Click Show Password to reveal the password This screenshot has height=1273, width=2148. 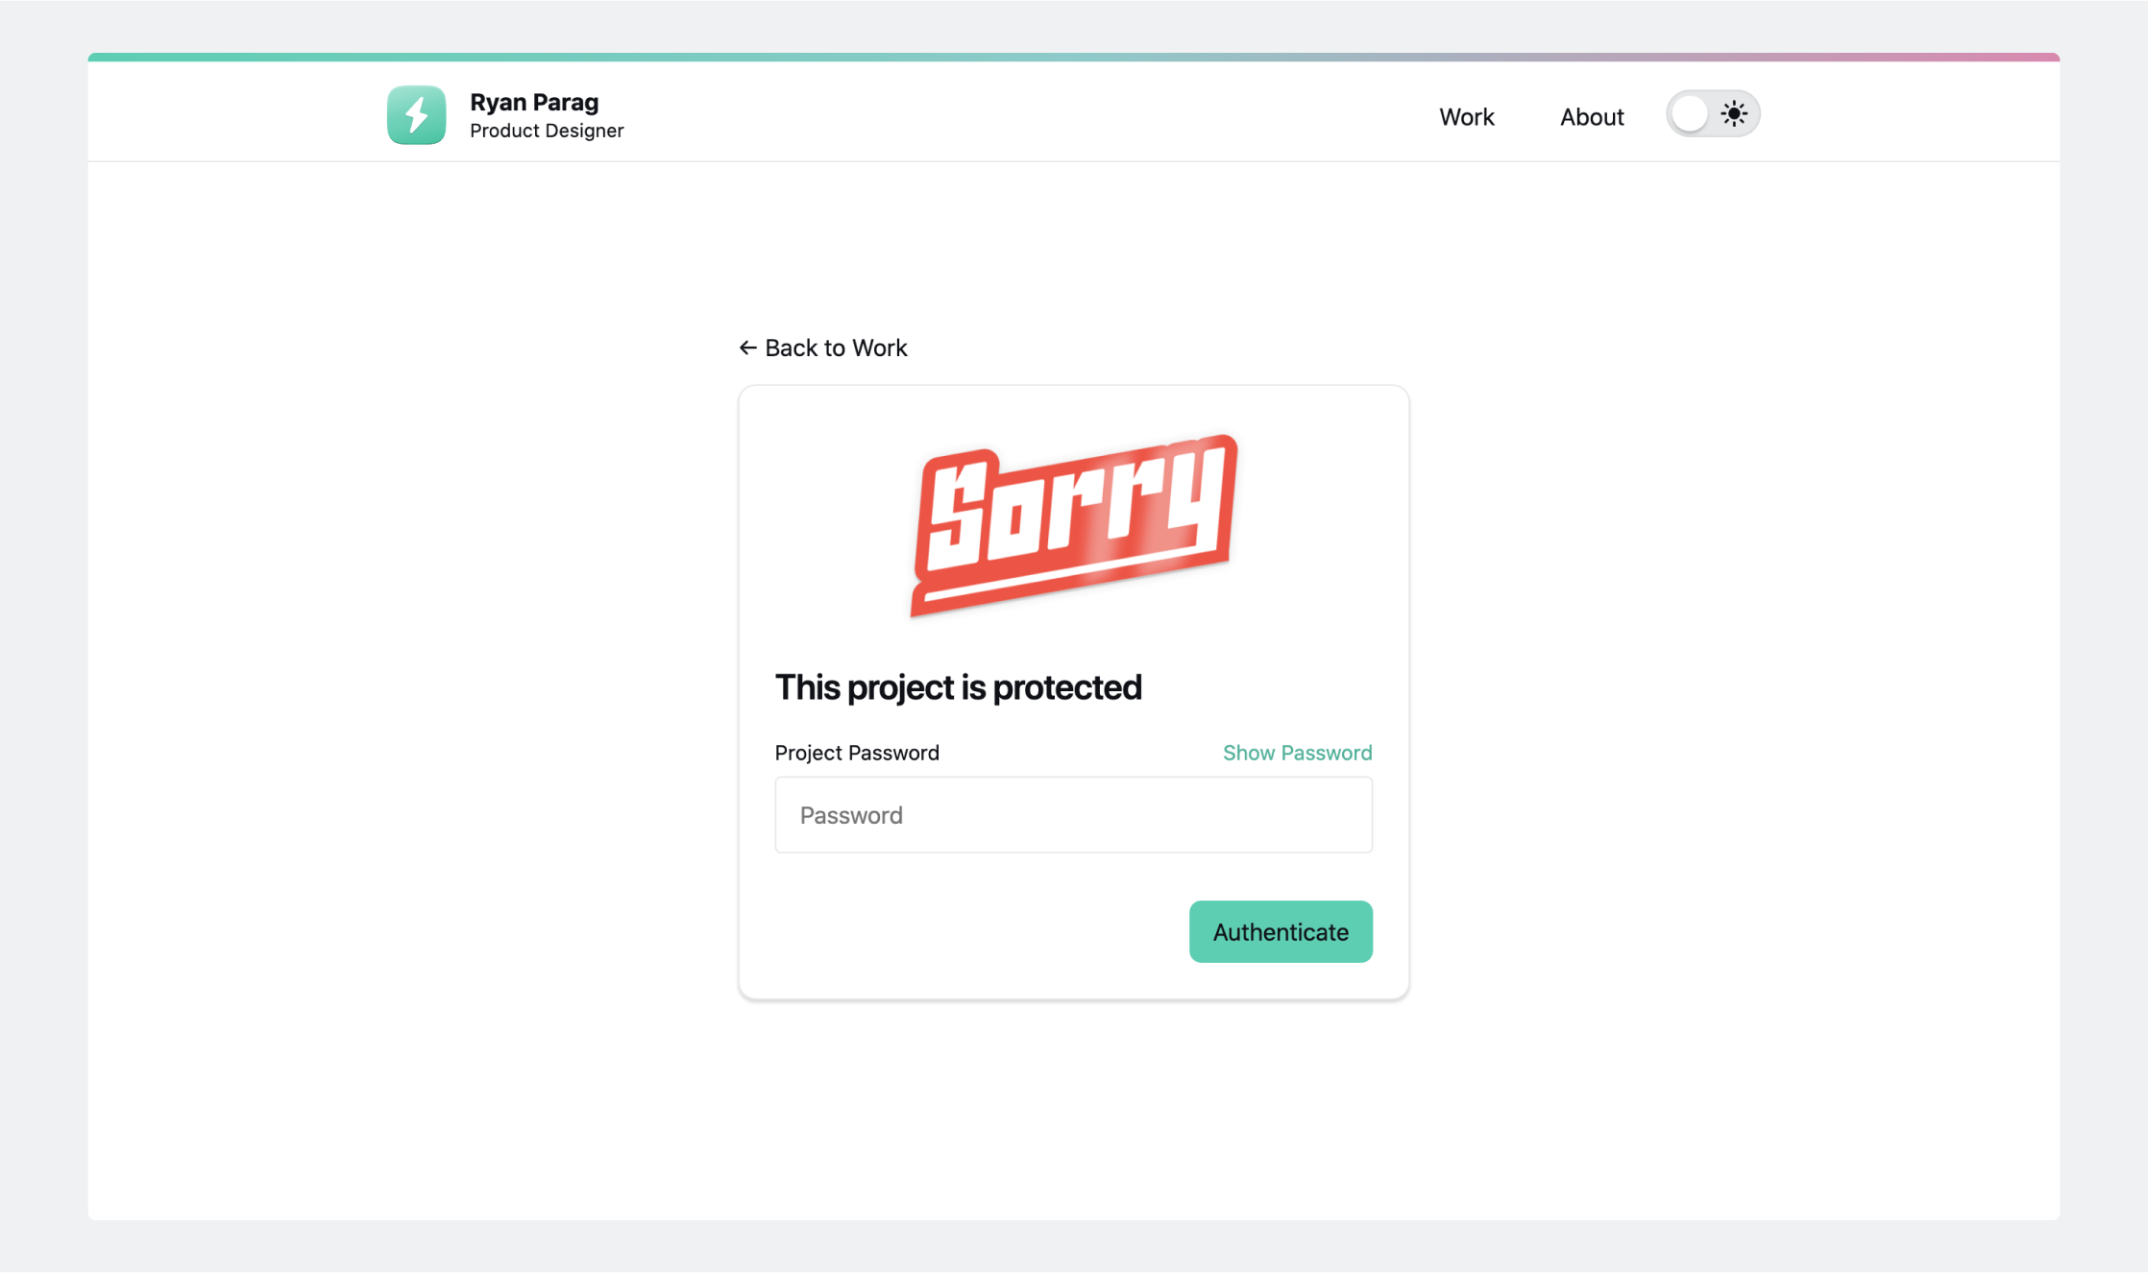[1298, 753]
